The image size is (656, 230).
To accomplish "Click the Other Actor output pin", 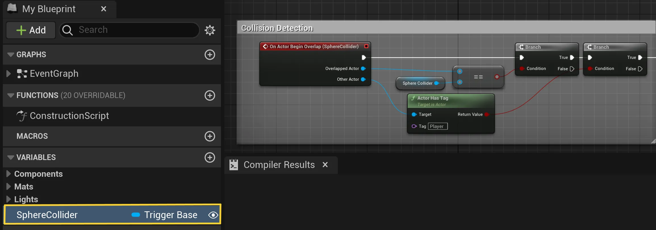I will [x=363, y=79].
